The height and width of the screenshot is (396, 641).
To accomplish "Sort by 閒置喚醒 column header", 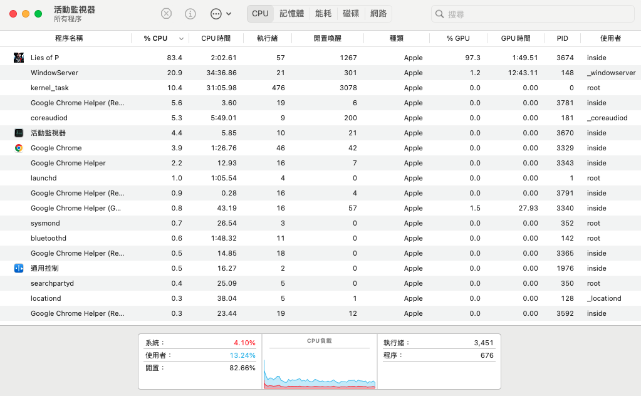I will click(x=328, y=38).
